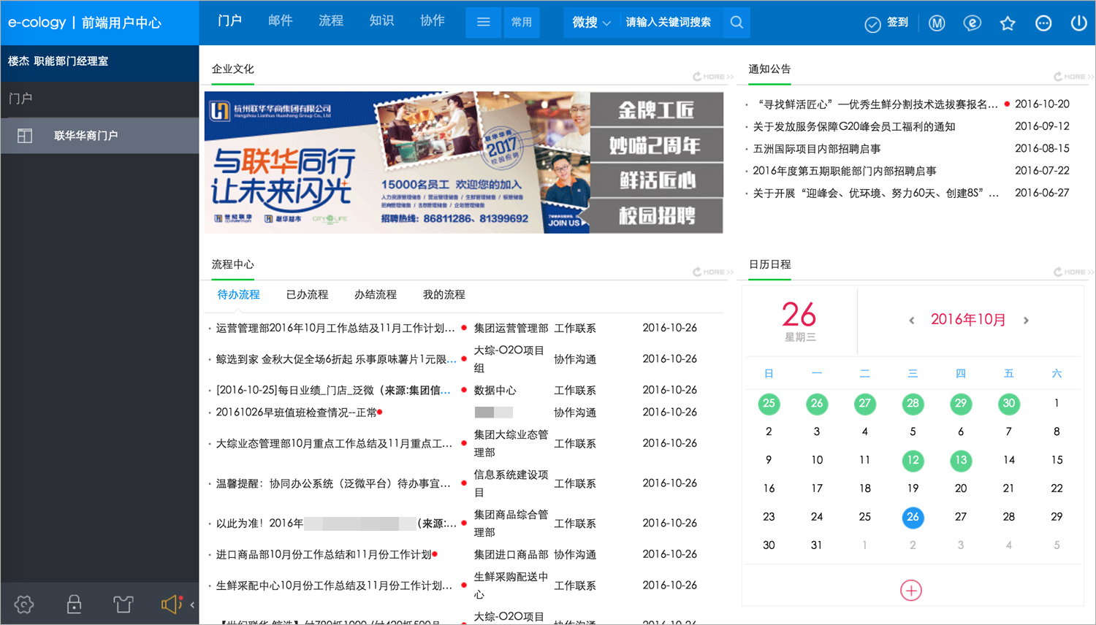The width and height of the screenshot is (1096, 625).
Task: Click 校园招聘 banner button
Action: [x=656, y=216]
